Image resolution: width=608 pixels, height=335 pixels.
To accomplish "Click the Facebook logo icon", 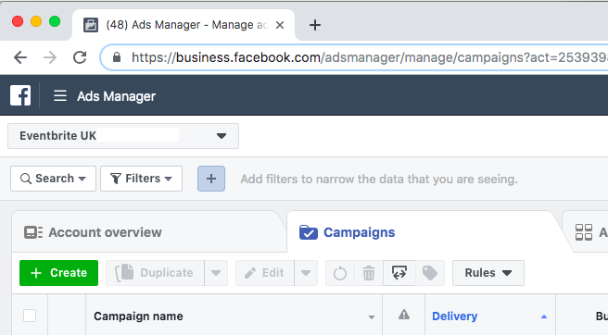I will click(20, 95).
